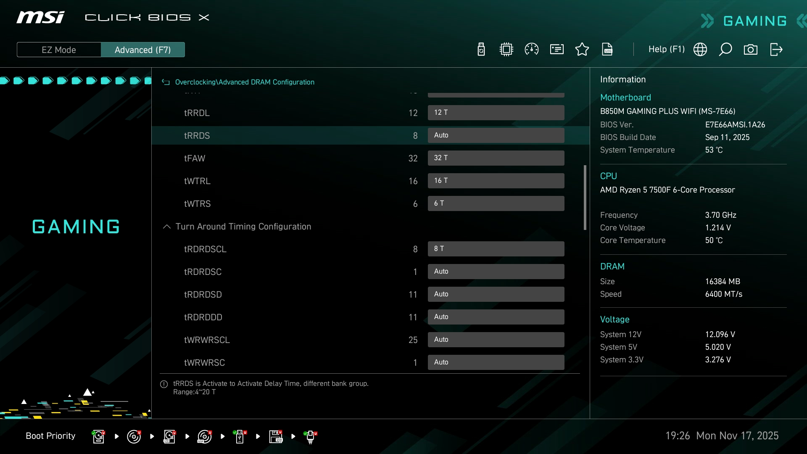Image resolution: width=807 pixels, height=454 pixels.
Task: Open Help (F1)
Action: pos(667,49)
